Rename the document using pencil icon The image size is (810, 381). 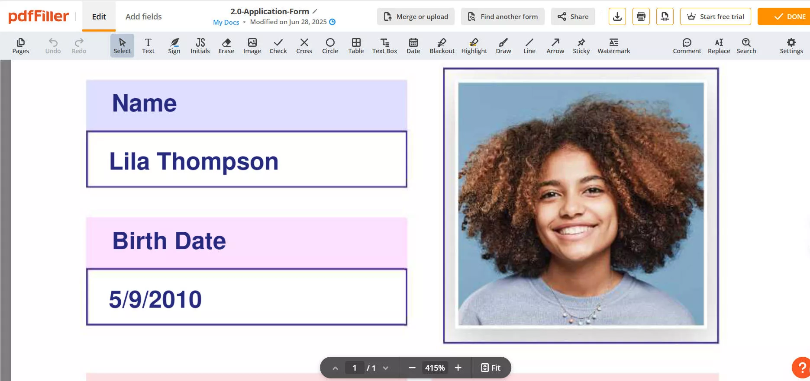tap(315, 11)
